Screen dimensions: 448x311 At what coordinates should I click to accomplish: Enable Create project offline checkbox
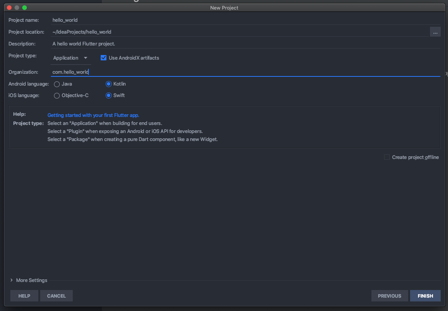pyautogui.click(x=387, y=157)
